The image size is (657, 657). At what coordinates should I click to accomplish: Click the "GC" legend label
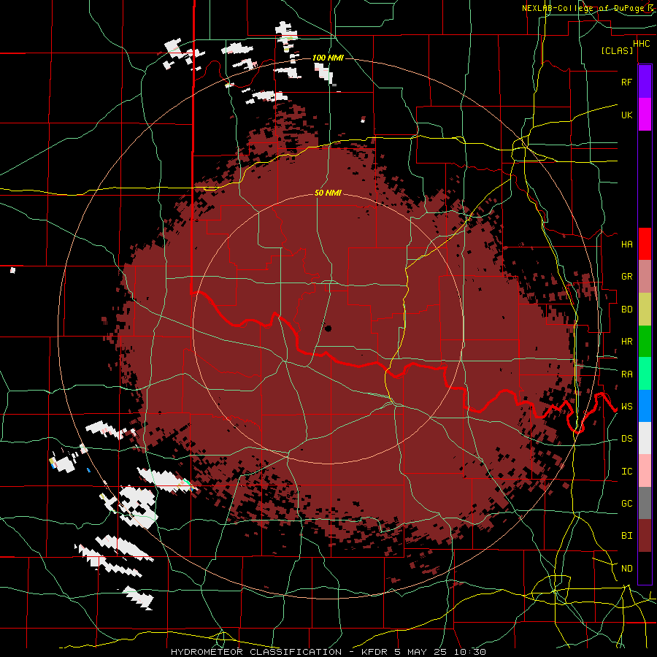[x=626, y=504]
